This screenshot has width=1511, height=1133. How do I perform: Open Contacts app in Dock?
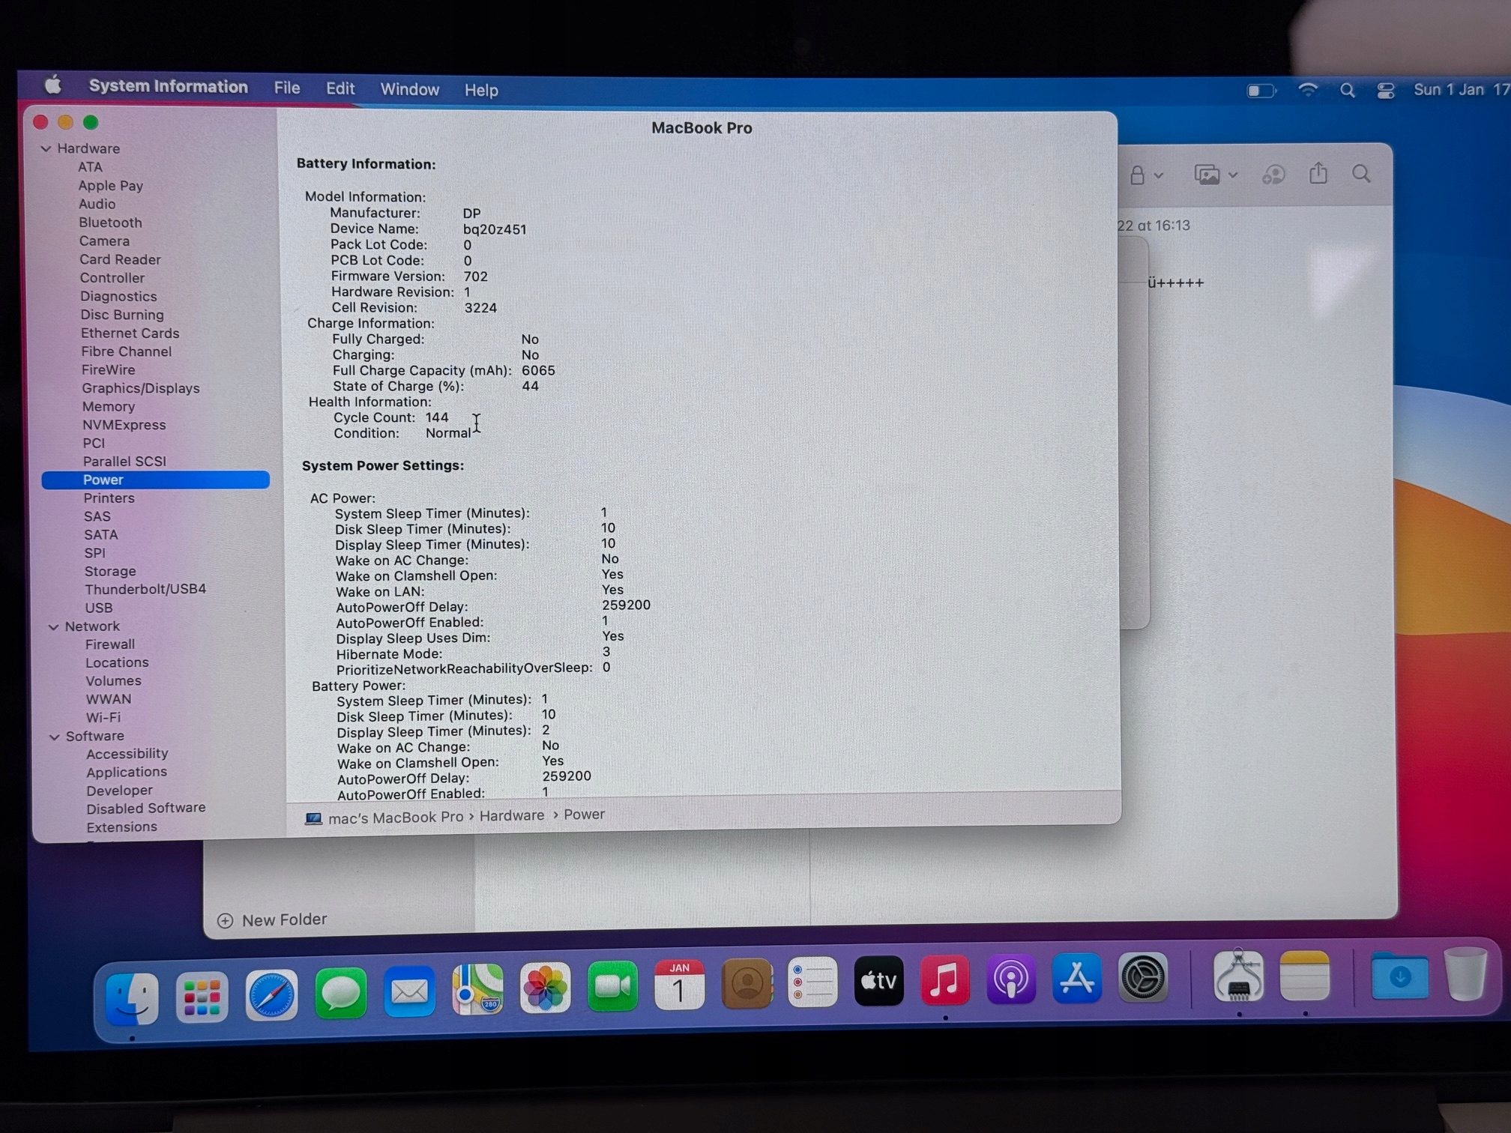point(747,983)
